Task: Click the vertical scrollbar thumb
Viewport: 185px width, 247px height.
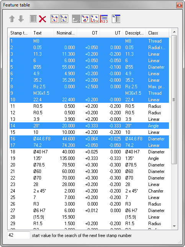Action: 174,100
